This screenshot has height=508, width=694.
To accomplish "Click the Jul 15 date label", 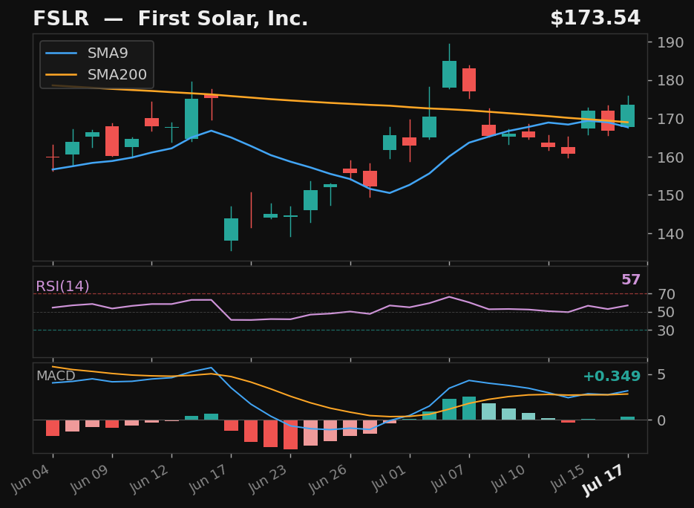I will point(569,478).
